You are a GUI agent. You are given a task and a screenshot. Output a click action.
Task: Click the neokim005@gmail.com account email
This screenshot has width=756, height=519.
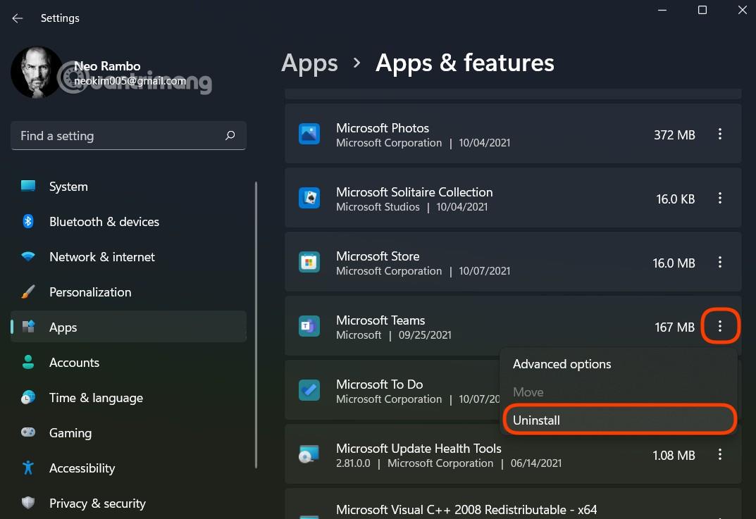pos(130,81)
